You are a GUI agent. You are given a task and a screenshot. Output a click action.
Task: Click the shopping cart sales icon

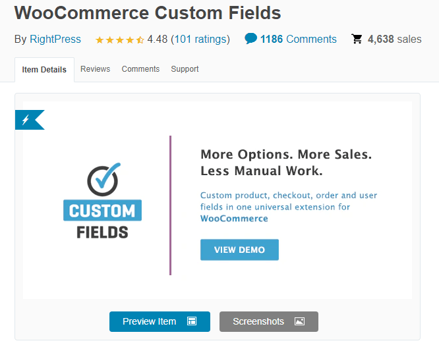tap(357, 39)
